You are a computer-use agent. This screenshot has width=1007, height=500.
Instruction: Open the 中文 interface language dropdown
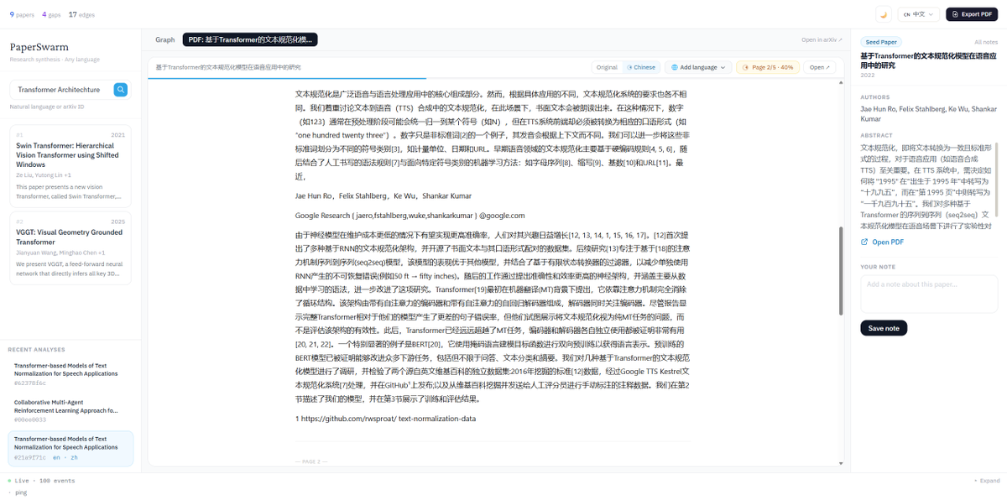point(918,14)
